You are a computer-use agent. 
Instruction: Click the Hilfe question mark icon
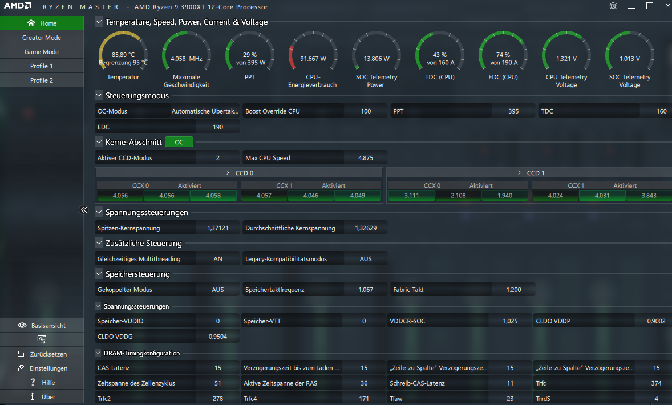pos(33,382)
